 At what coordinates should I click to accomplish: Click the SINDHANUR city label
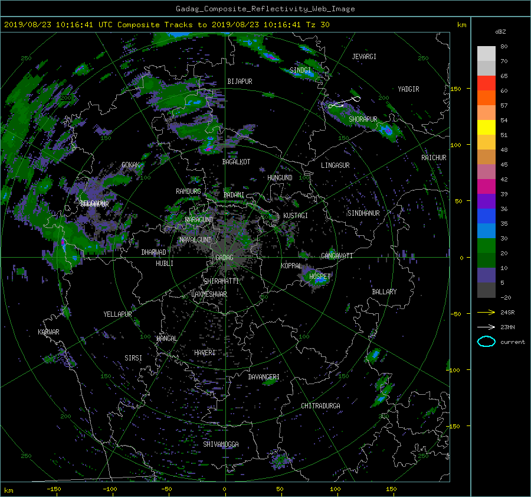(363, 213)
